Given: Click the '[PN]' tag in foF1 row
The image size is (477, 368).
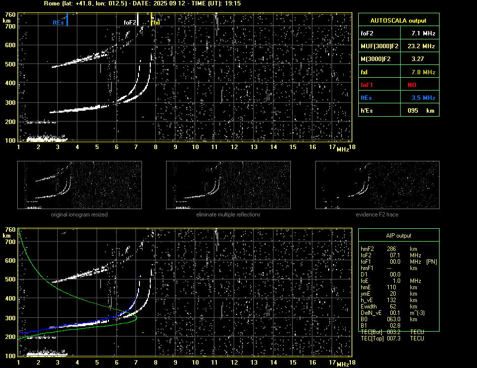Looking at the screenshot, I should (x=431, y=261).
